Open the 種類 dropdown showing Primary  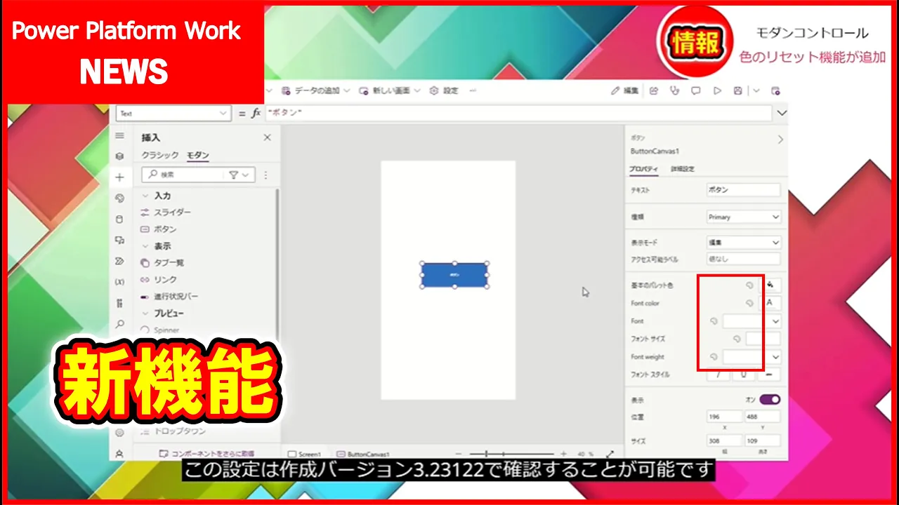743,217
